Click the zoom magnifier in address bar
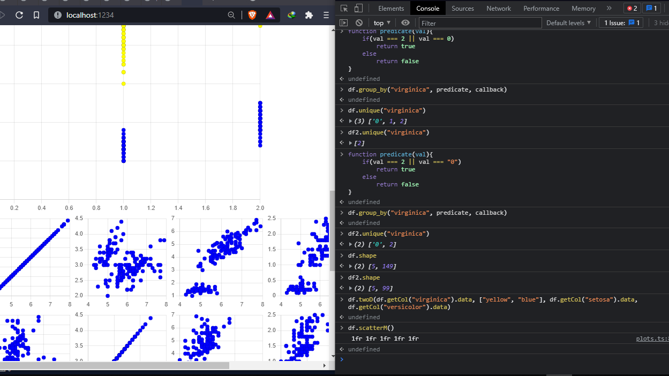 pyautogui.click(x=231, y=15)
